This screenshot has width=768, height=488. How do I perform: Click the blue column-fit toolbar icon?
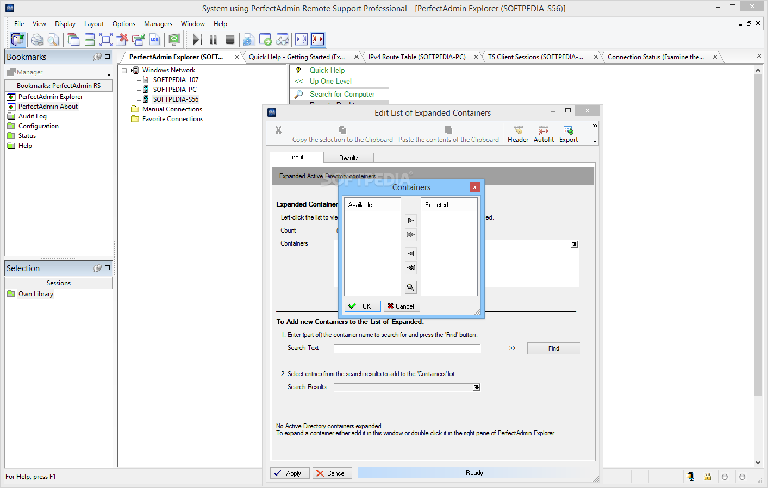301,40
